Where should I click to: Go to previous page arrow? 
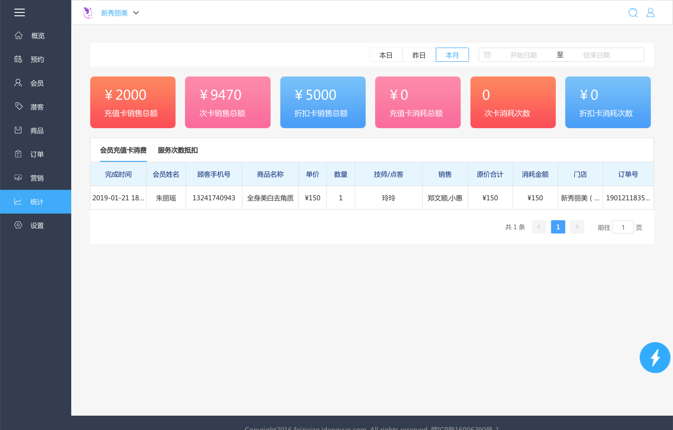coord(539,227)
